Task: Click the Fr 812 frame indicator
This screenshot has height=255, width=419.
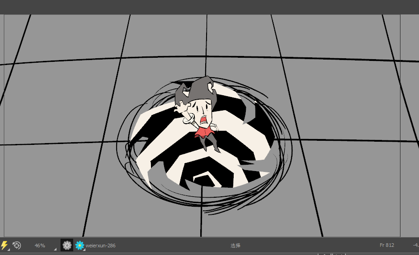Action: point(386,246)
